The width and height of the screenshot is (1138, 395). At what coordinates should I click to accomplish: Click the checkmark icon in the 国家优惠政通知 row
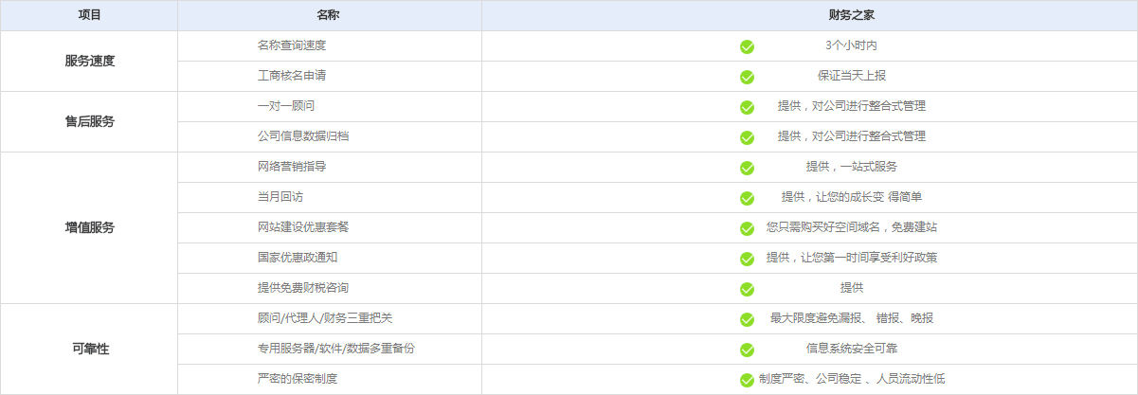click(x=747, y=259)
